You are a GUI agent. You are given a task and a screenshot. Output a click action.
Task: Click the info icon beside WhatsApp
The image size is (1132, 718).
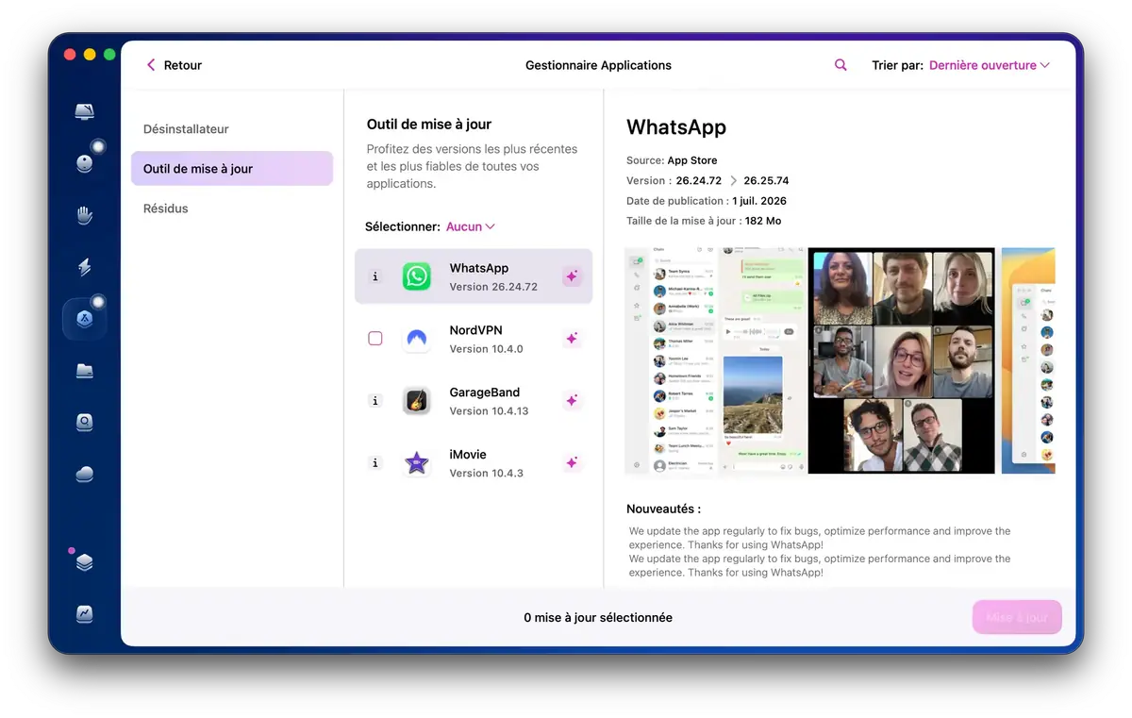pos(375,276)
